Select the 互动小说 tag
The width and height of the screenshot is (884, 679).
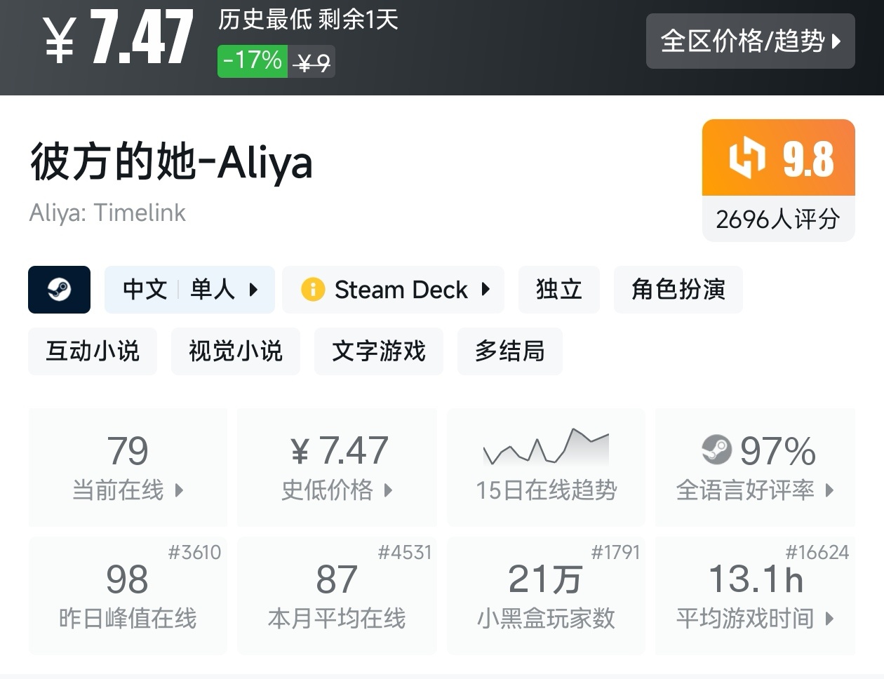coord(93,351)
